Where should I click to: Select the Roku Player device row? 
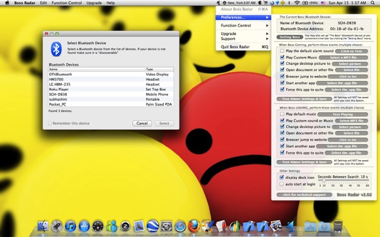(x=111, y=89)
